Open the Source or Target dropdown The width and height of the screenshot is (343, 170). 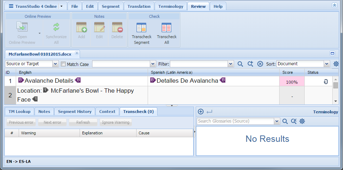point(55,64)
